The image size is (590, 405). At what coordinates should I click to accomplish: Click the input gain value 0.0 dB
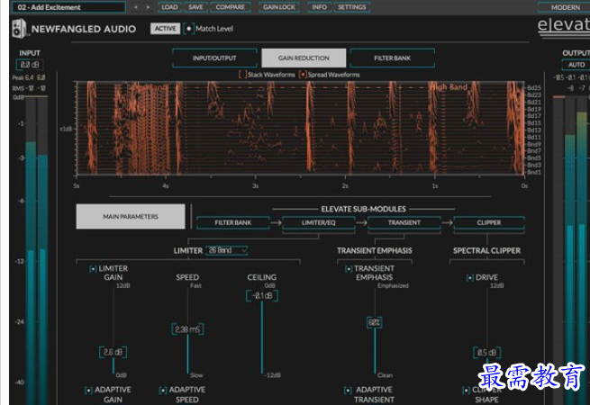[x=30, y=65]
